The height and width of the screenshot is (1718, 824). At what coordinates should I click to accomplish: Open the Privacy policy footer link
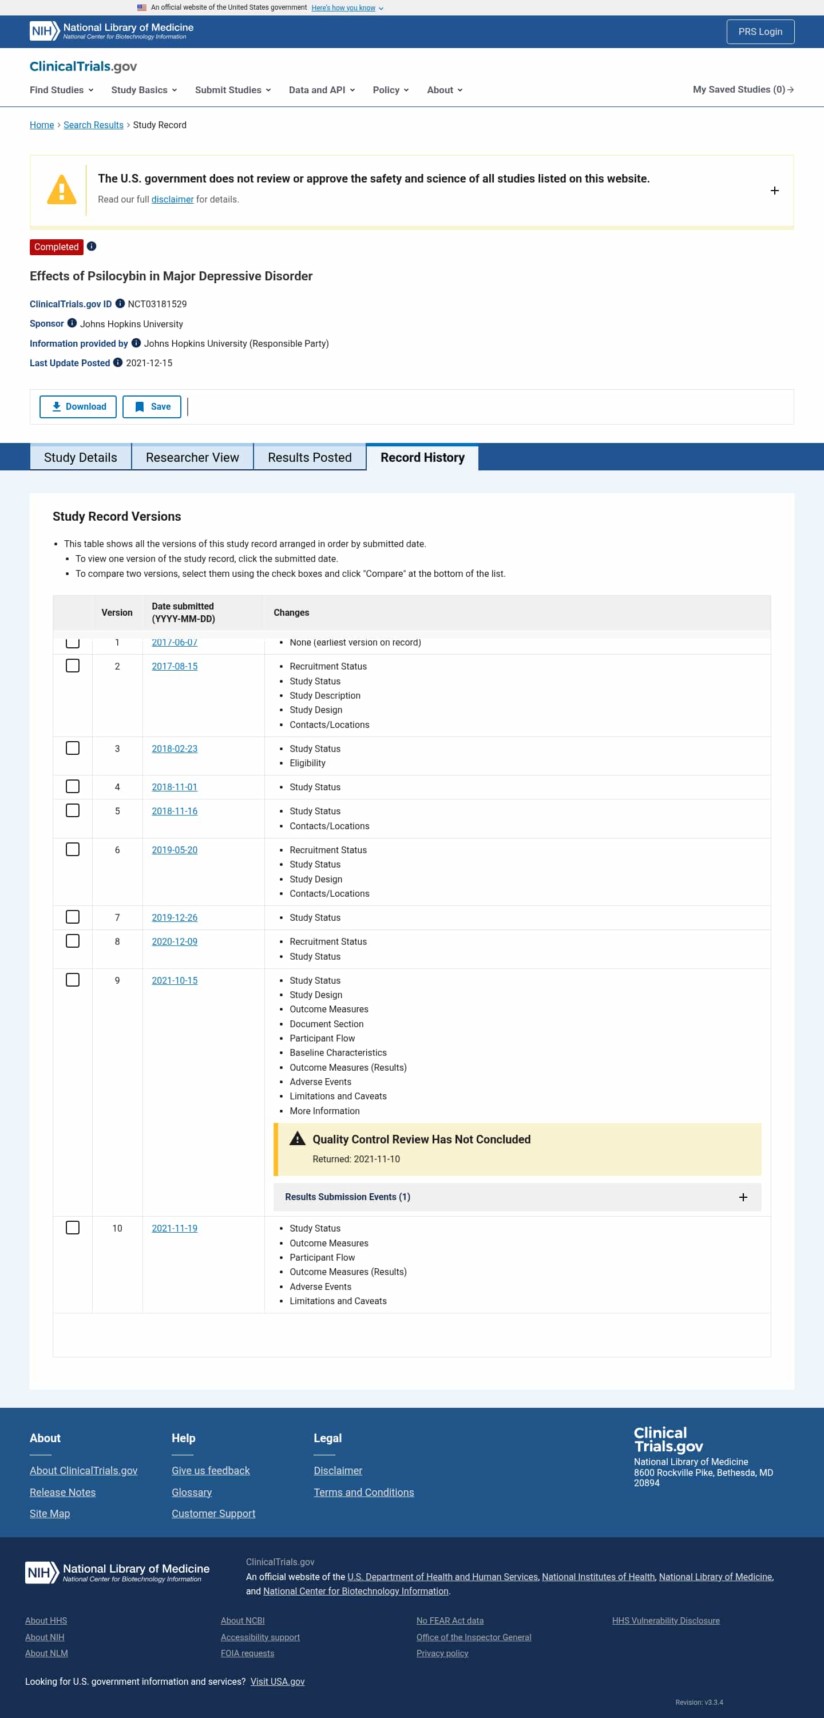point(442,1653)
